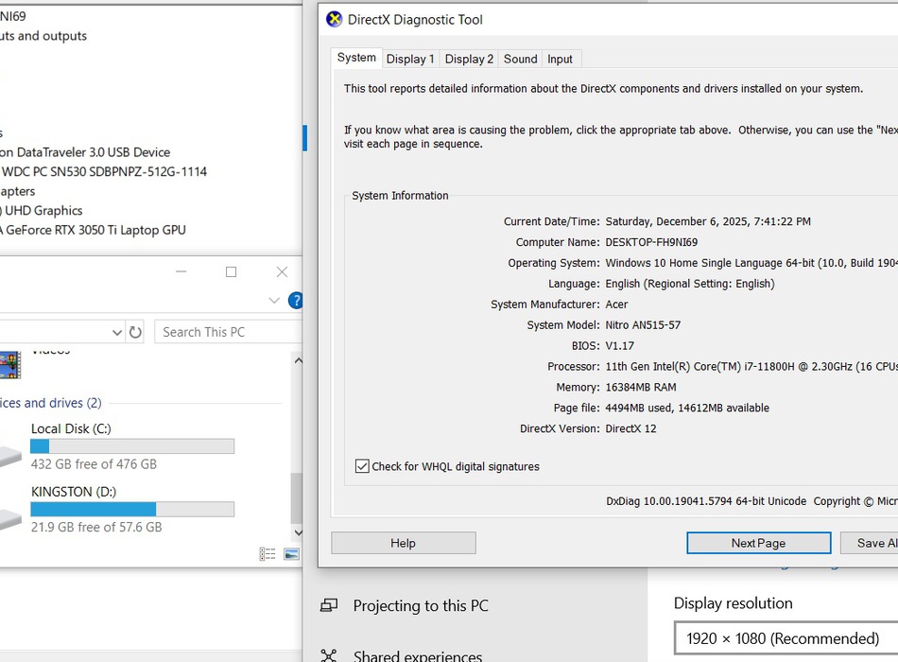Open the address bar history dropdown
This screenshot has height=662, width=898.
[x=117, y=332]
